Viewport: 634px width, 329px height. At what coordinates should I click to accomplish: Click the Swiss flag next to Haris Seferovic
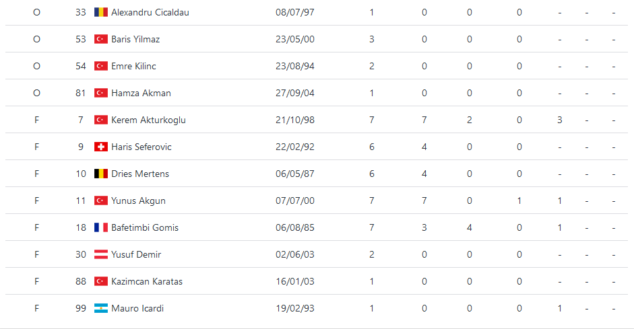[100, 147]
